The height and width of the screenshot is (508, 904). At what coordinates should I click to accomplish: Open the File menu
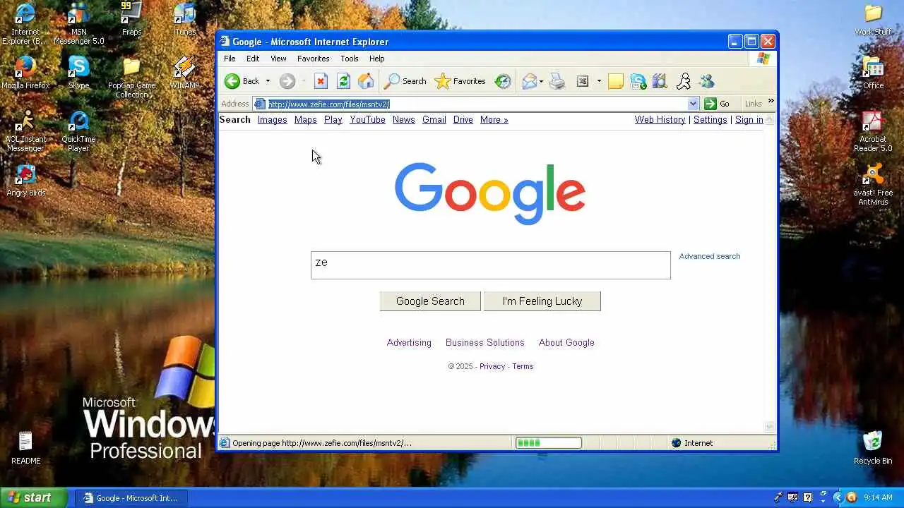click(230, 59)
